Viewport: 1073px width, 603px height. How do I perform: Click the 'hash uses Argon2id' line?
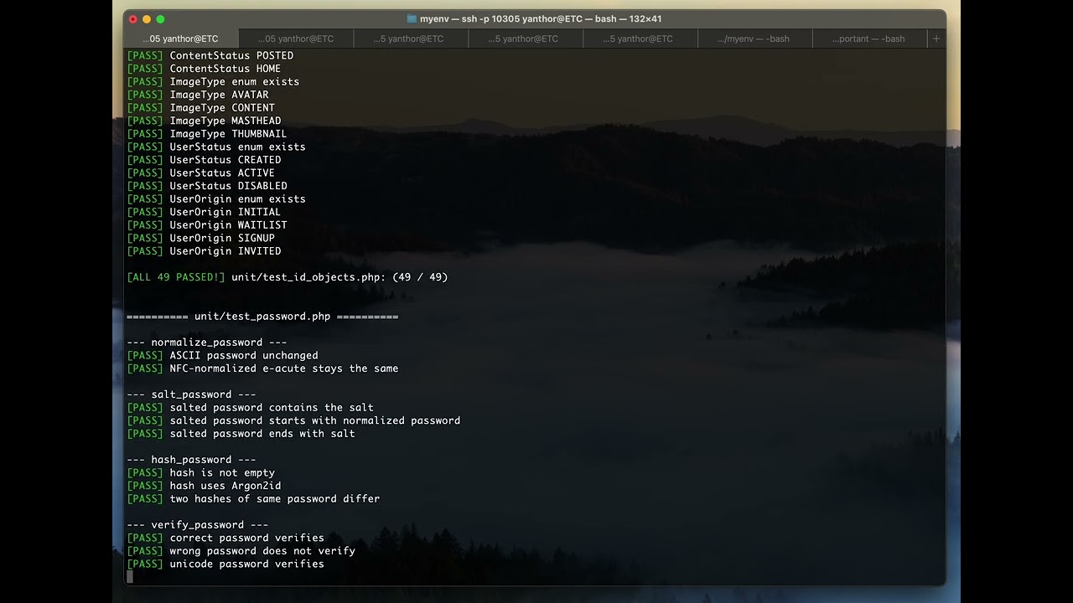click(204, 486)
